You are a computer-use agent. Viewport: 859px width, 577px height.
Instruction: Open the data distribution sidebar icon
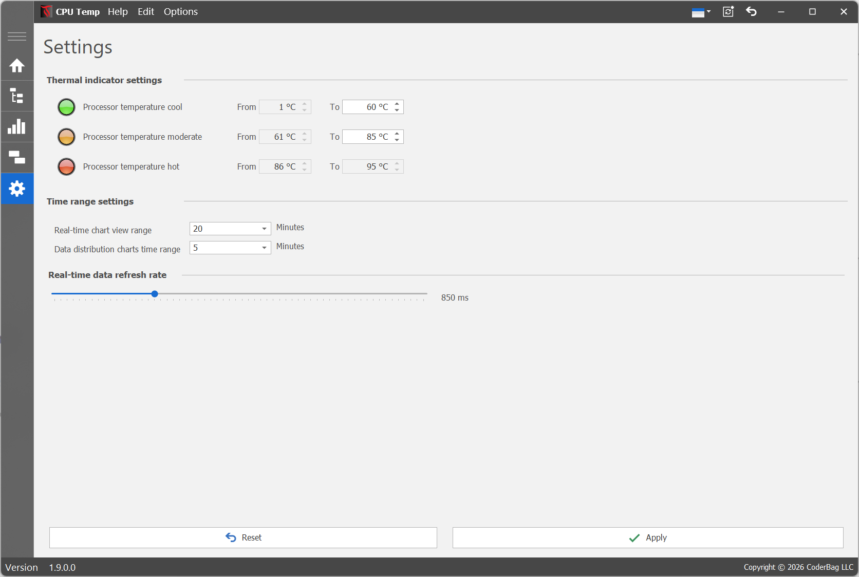17,158
